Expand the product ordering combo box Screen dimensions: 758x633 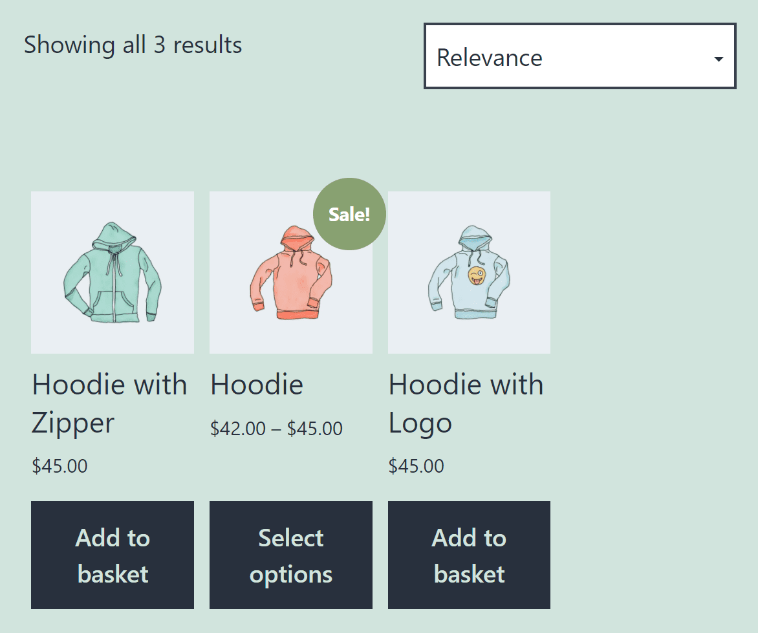point(579,56)
